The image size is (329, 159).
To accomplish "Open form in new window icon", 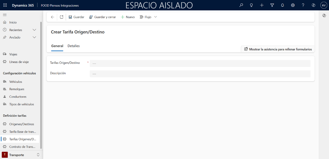I will coord(62,17).
